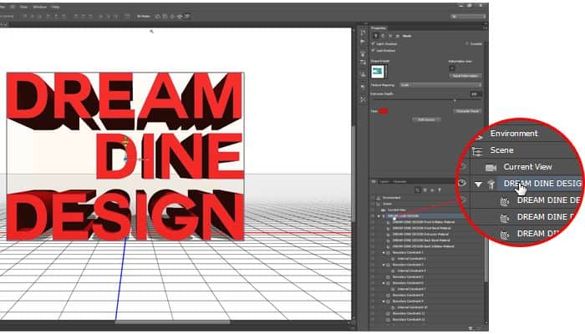This screenshot has height=334, width=585.
Task: Open the workspace switcher dropdown at top right
Action: (468, 17)
